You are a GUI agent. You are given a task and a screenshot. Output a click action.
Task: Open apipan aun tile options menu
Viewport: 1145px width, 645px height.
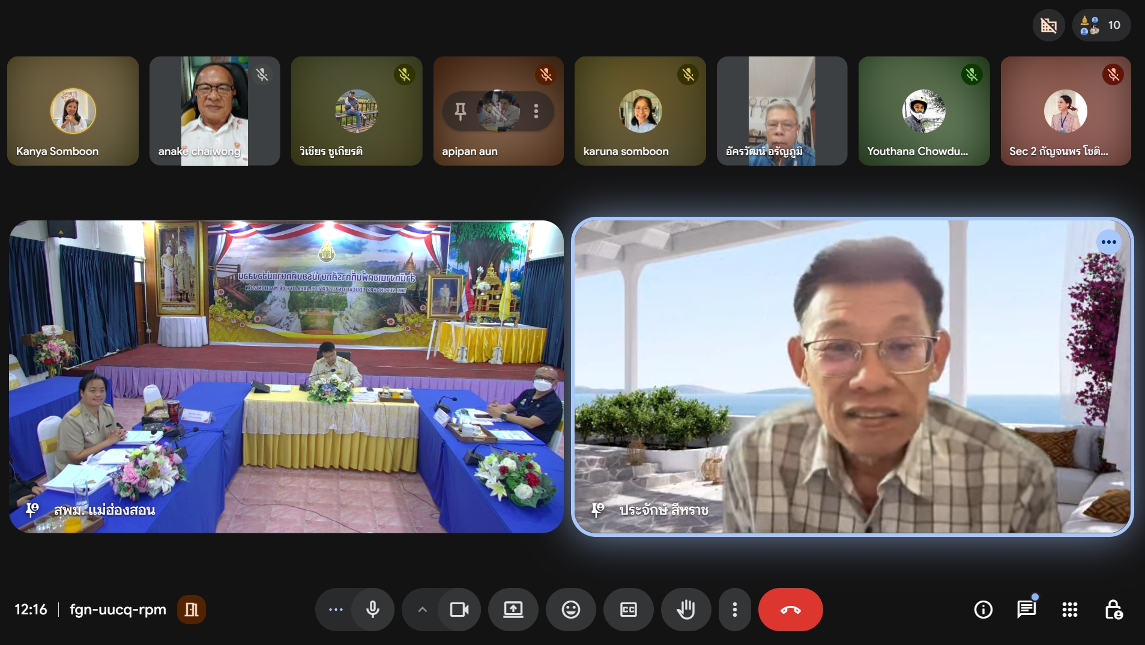(536, 111)
